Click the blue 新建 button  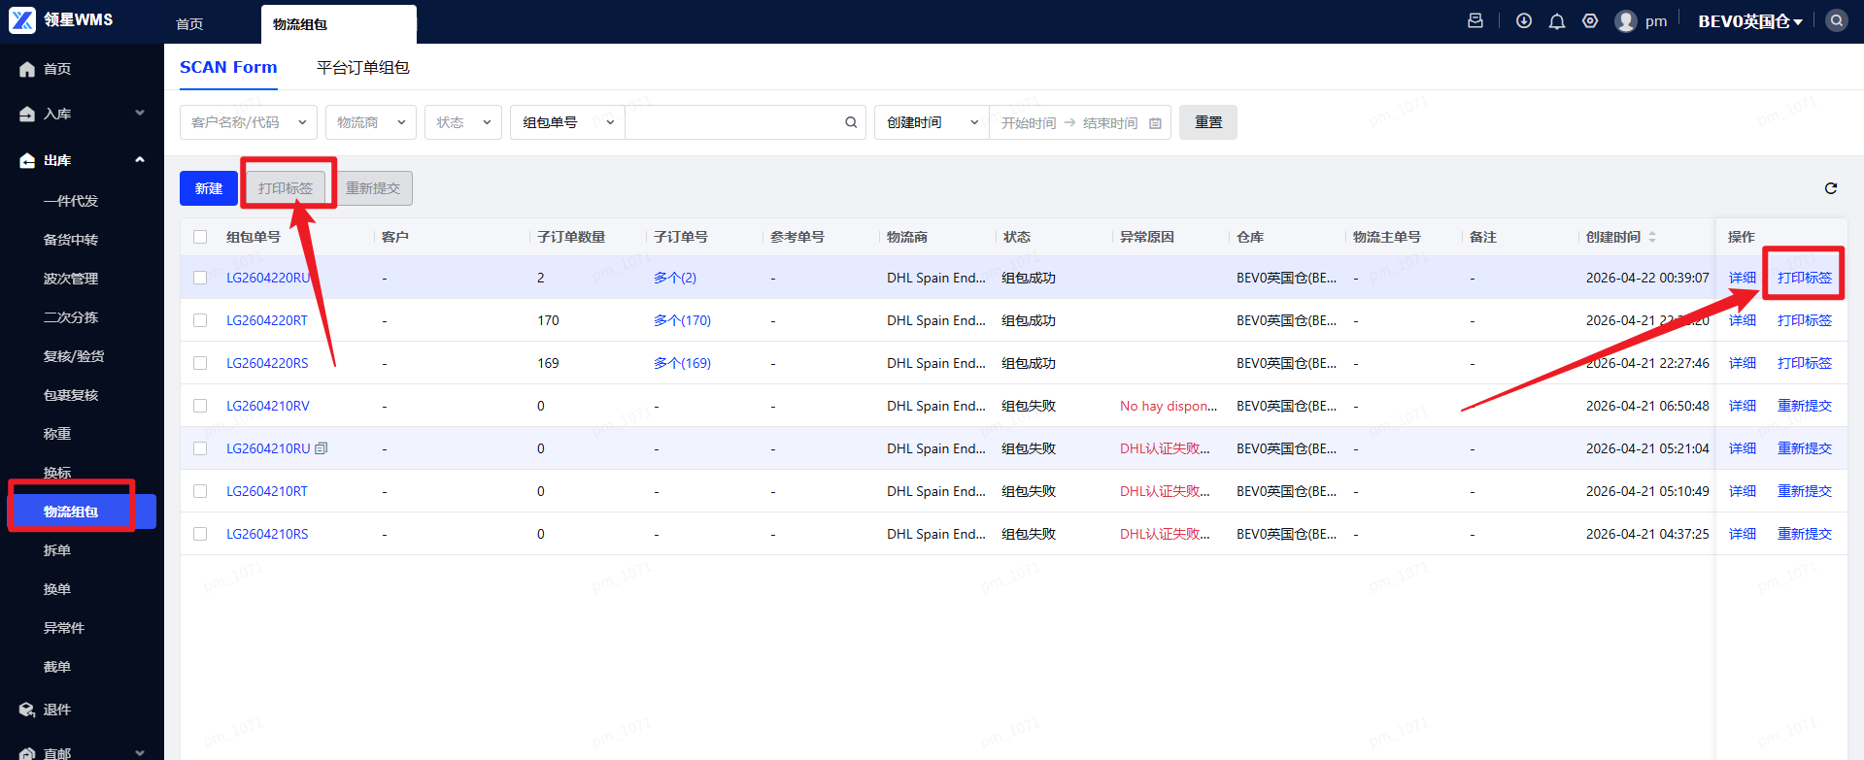tap(209, 188)
